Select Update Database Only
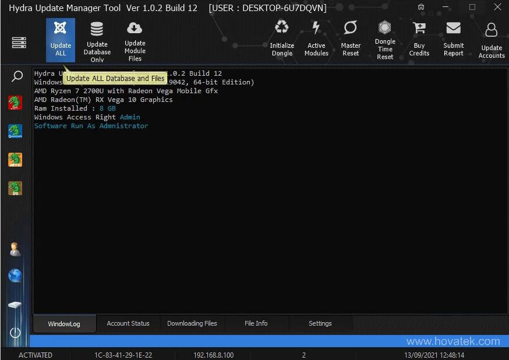 pyautogui.click(x=97, y=39)
